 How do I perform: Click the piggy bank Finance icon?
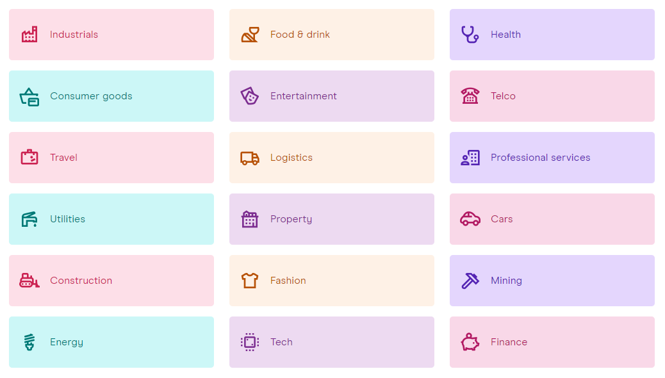click(x=470, y=342)
